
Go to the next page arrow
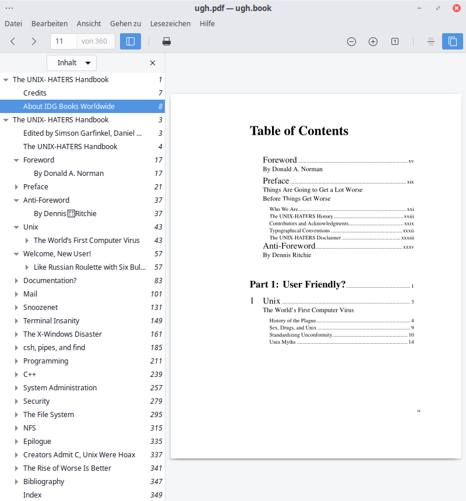coord(34,41)
